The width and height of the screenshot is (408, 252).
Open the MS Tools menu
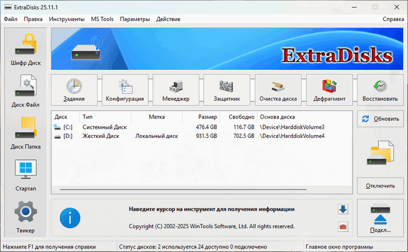(102, 19)
